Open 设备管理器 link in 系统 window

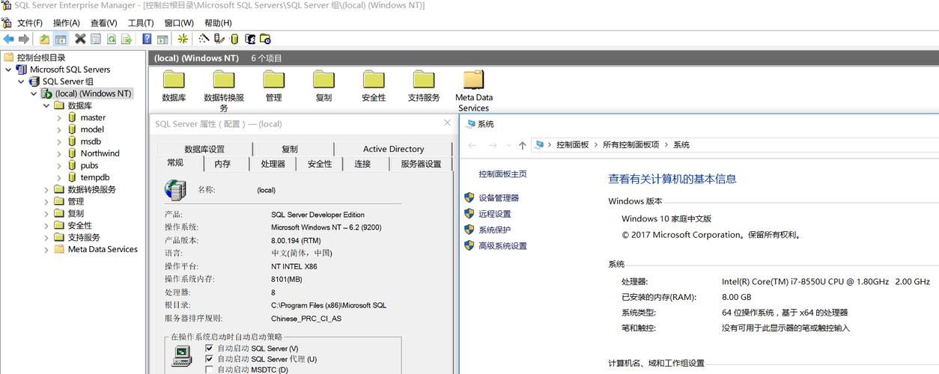(x=499, y=198)
